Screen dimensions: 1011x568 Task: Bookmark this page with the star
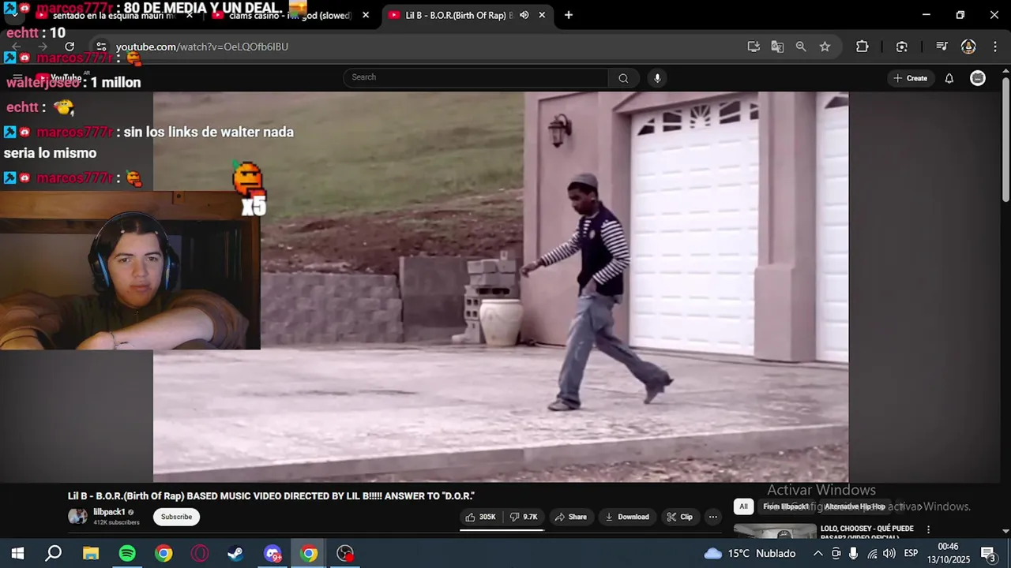click(x=825, y=47)
